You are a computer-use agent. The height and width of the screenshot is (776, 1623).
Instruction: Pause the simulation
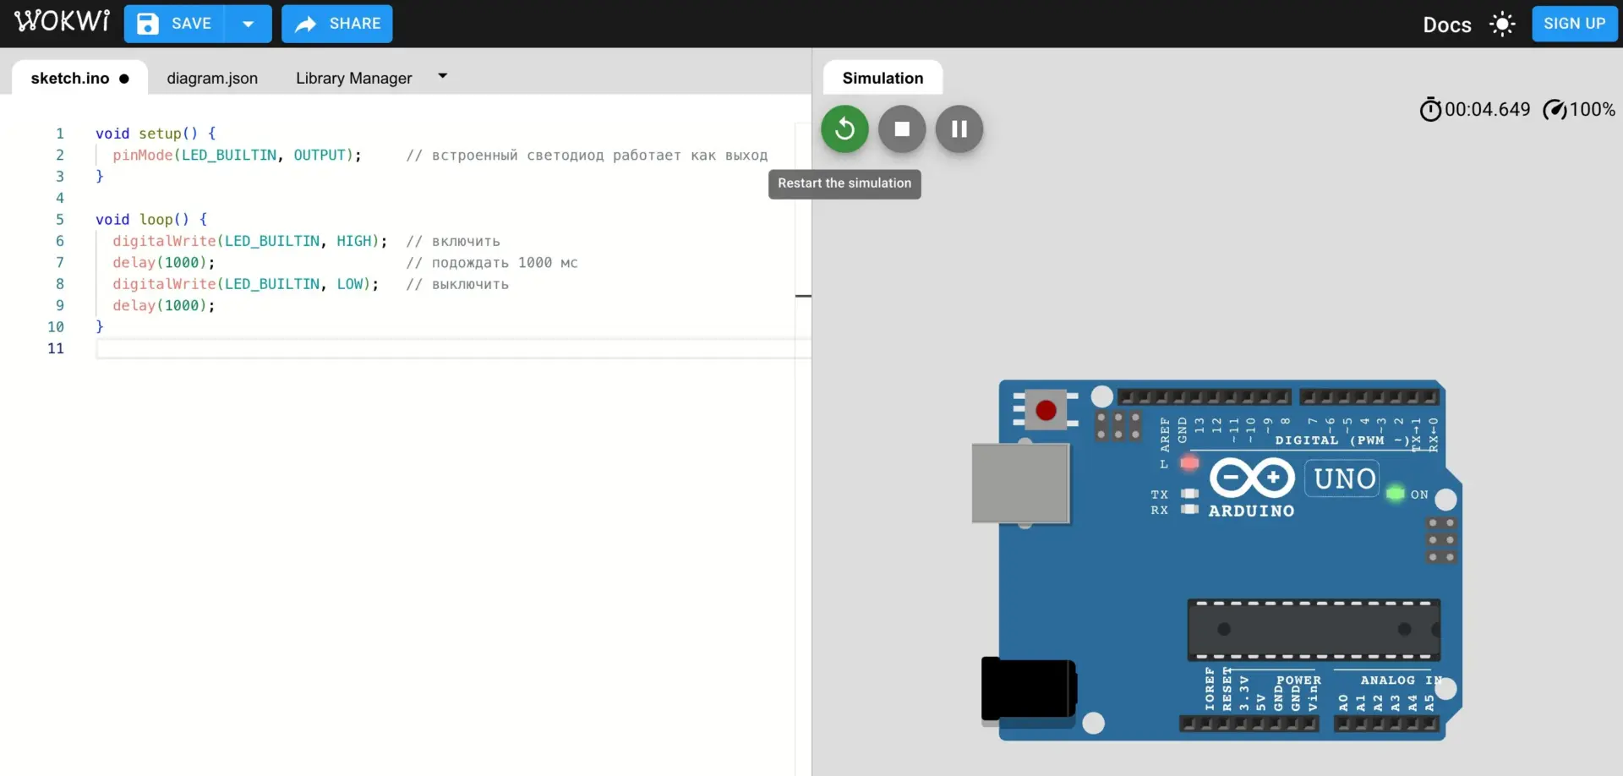959,128
